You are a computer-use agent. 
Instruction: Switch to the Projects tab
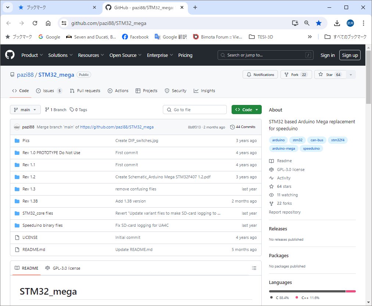pyautogui.click(x=146, y=91)
